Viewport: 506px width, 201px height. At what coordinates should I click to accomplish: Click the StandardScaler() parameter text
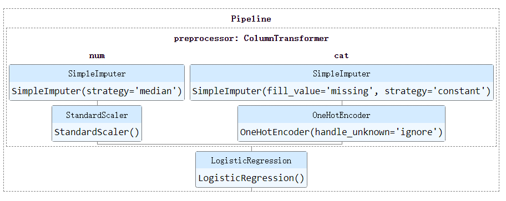(97, 132)
